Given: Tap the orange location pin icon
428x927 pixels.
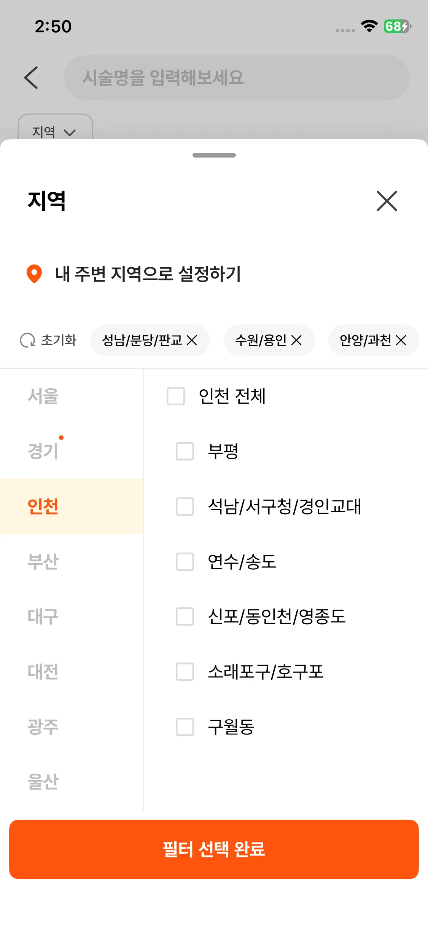Looking at the screenshot, I should click(34, 274).
